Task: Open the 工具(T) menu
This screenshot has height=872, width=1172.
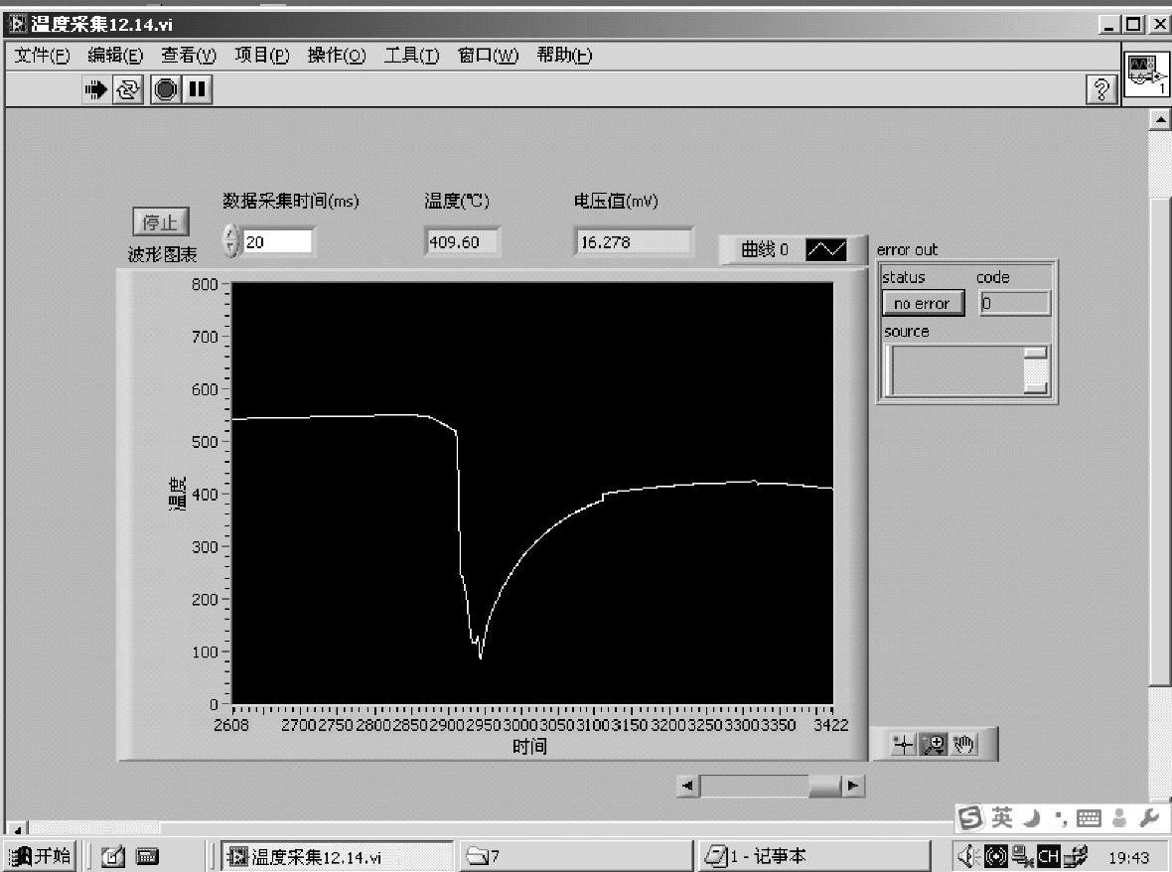Action: point(412,56)
